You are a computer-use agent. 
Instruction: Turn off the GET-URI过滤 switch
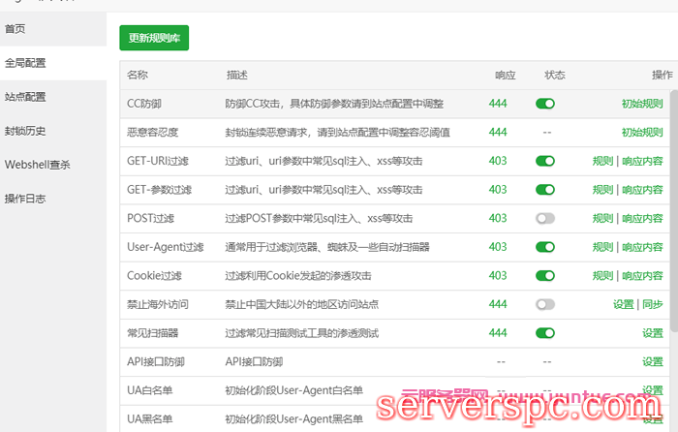click(545, 162)
